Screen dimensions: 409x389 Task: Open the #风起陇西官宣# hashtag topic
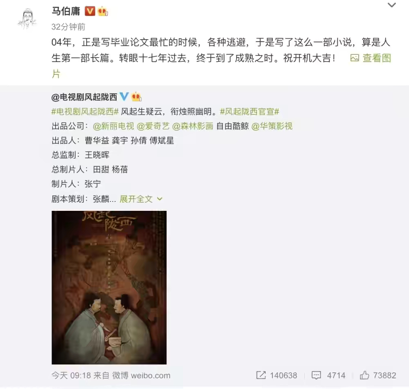pos(249,112)
